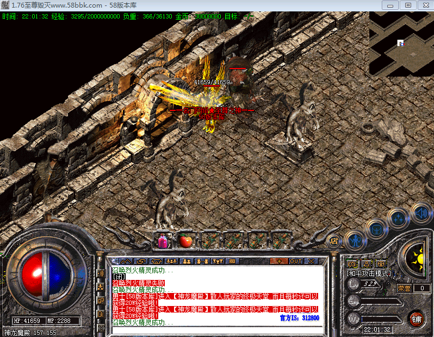Viewport: 434px width, 337px height.
Task: Click the honor value 0 box
Action: pyautogui.click(x=422, y=288)
